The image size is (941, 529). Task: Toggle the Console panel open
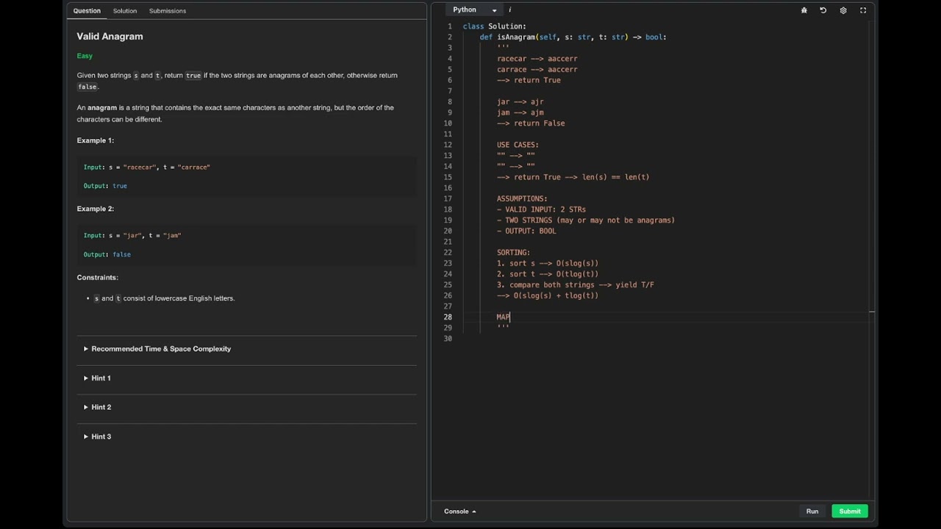459,511
